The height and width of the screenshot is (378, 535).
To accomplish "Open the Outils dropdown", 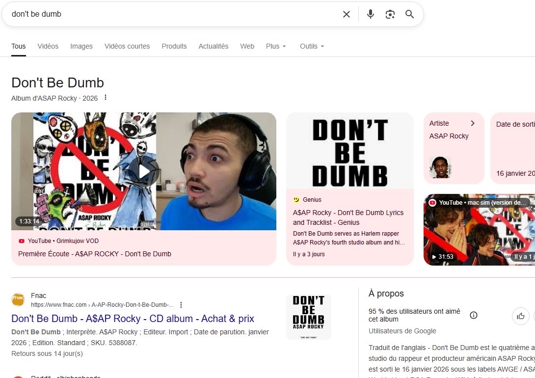I will coord(312,47).
